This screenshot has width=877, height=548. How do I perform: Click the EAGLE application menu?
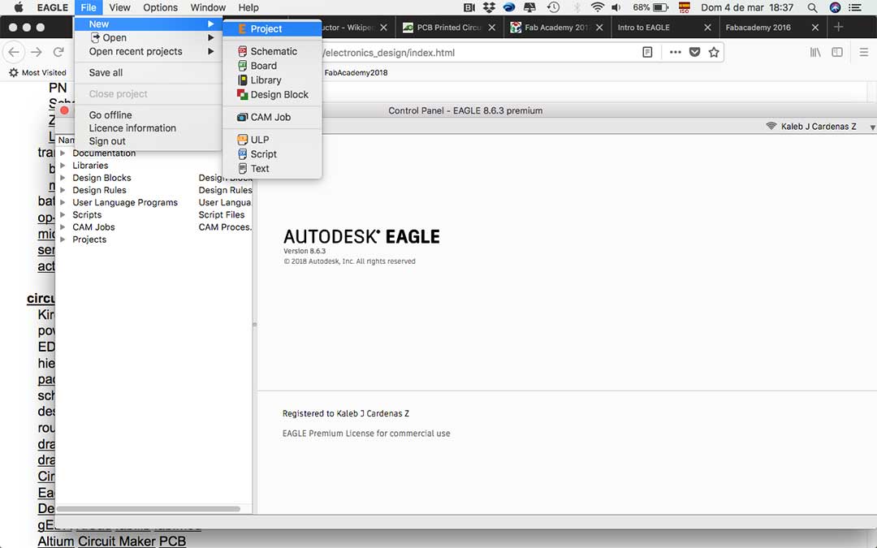(x=52, y=7)
